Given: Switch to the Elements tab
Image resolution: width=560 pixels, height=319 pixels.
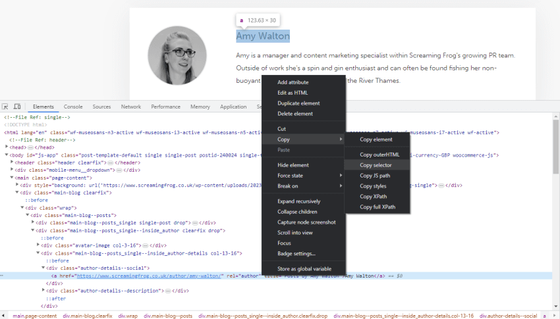Looking at the screenshot, I should pyautogui.click(x=43, y=107).
